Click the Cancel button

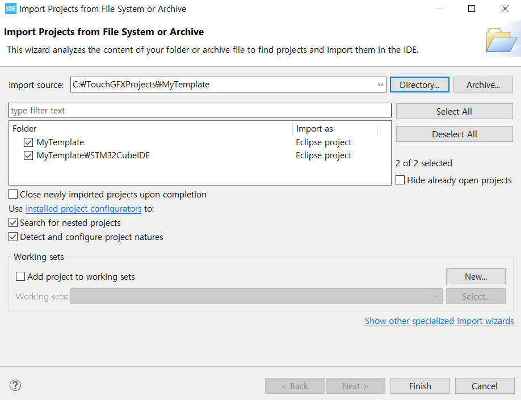click(x=485, y=386)
